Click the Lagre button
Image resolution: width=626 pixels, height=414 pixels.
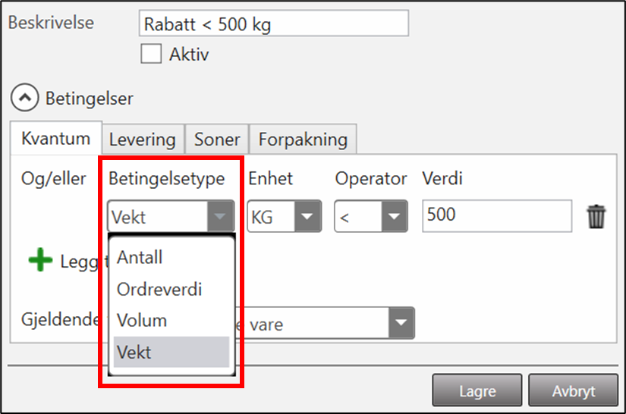click(x=477, y=391)
